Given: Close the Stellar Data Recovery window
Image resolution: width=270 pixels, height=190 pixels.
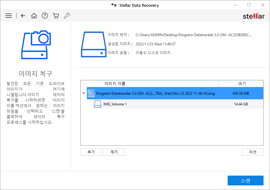Looking at the screenshot, I should 263,5.
